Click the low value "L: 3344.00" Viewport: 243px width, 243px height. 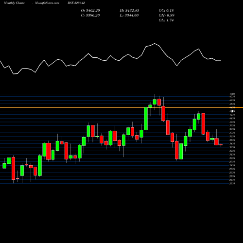pyautogui.click(x=129, y=16)
